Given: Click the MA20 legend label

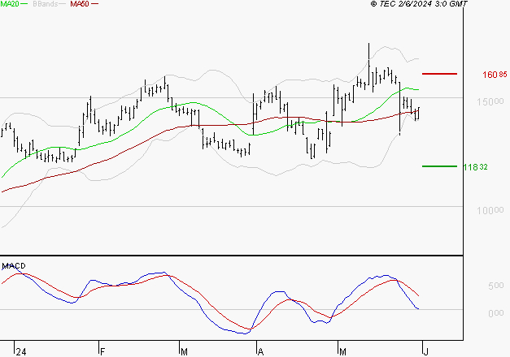Looking at the screenshot, I should (x=10, y=4).
